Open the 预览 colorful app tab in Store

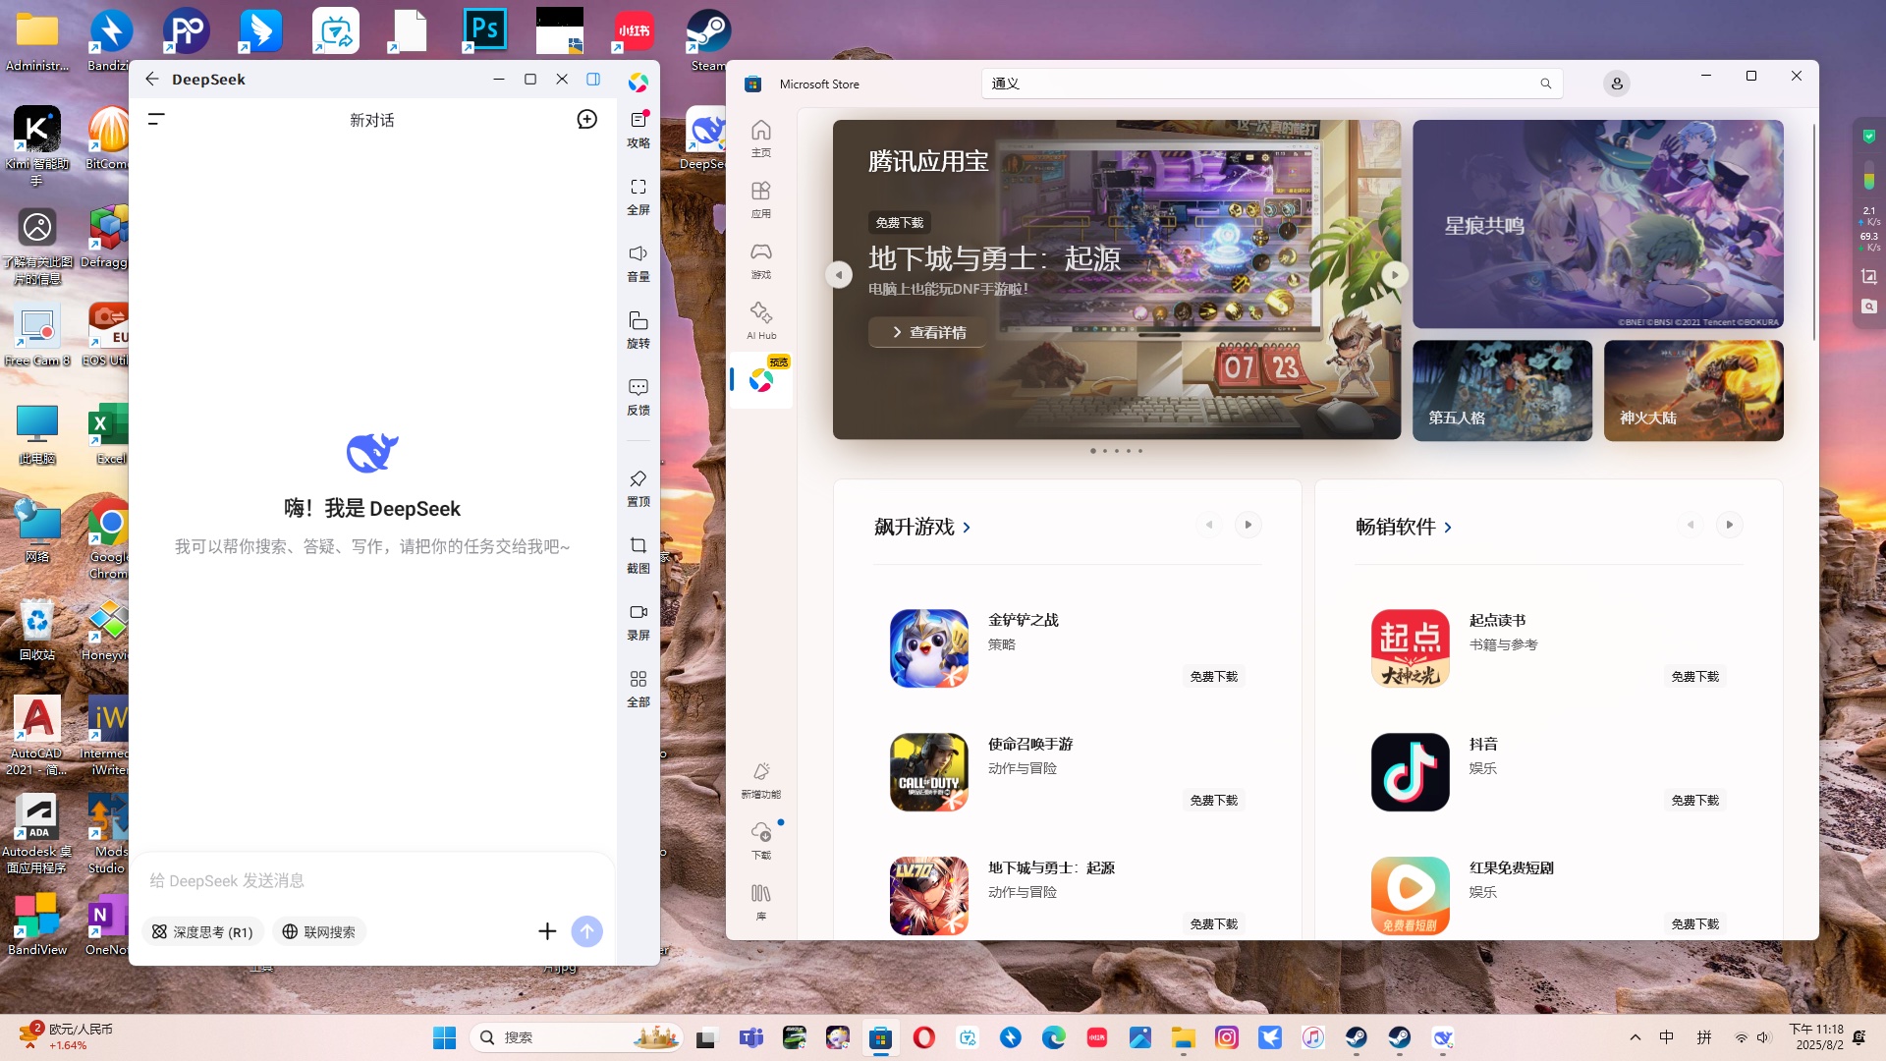tap(761, 379)
